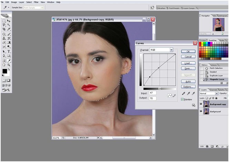Select the Hand tool
Image resolution: width=229 pixels, height=162 pixels.
pos(3,65)
